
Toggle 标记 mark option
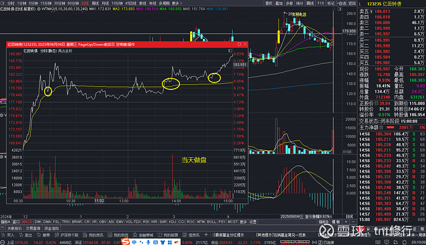[x=331, y=3]
